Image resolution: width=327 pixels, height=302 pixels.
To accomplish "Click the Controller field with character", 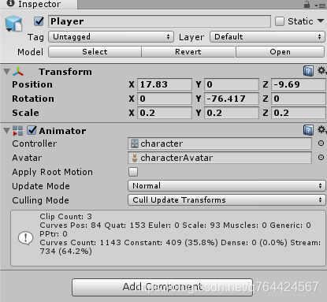I will click(220, 144).
